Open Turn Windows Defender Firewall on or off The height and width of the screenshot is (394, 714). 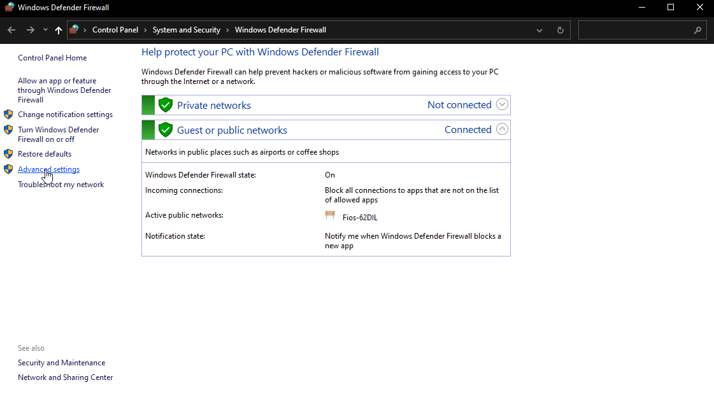tap(58, 134)
